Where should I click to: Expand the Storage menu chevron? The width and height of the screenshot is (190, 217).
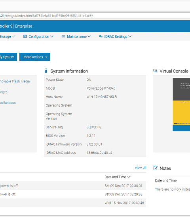pos(13,36)
